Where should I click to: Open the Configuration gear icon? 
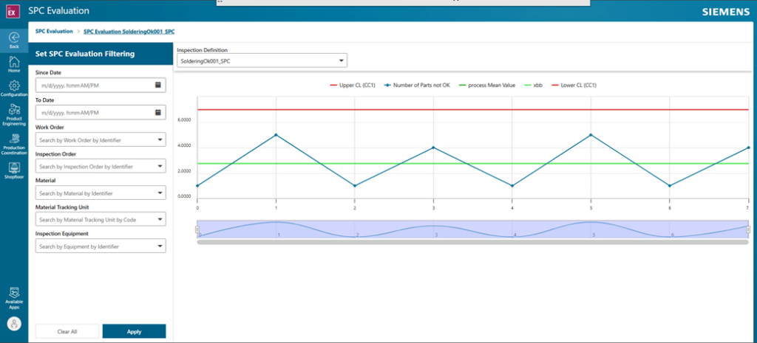13,87
